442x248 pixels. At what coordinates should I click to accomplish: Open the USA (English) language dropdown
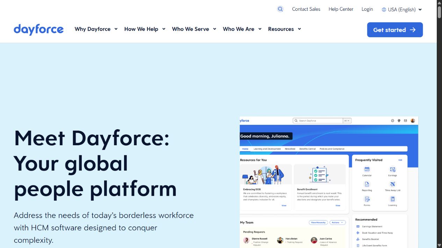point(402,10)
